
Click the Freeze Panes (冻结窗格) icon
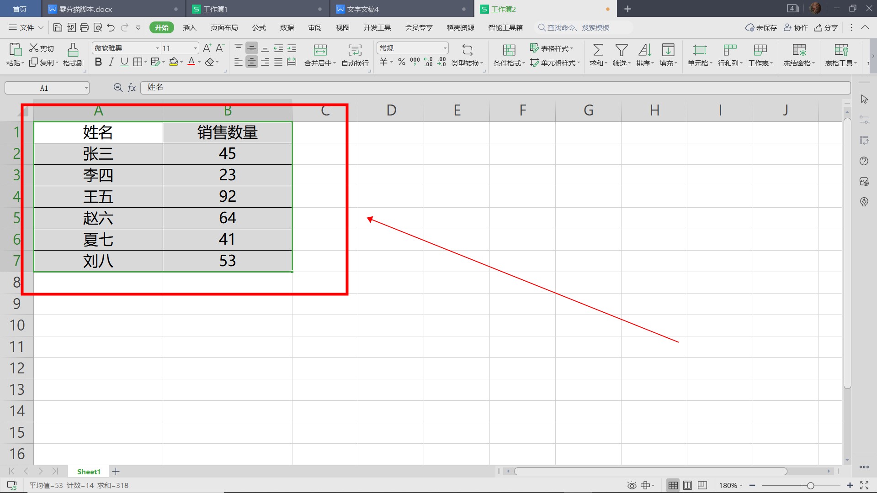[x=799, y=50]
